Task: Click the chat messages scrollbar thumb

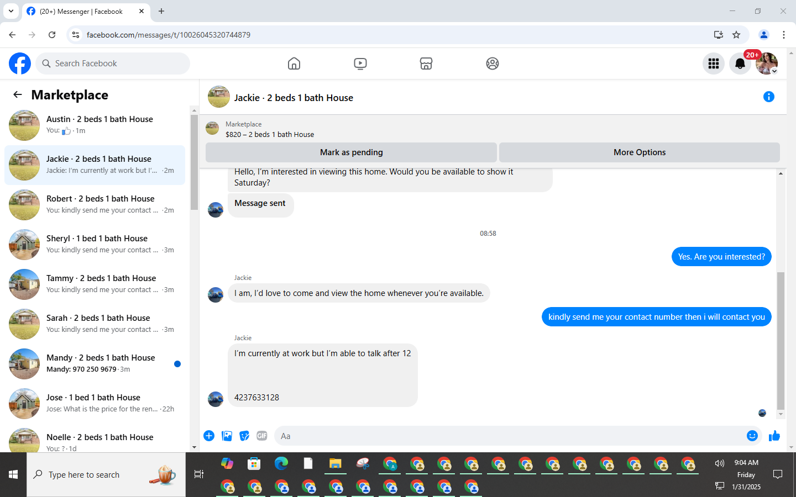Action: pyautogui.click(x=781, y=340)
